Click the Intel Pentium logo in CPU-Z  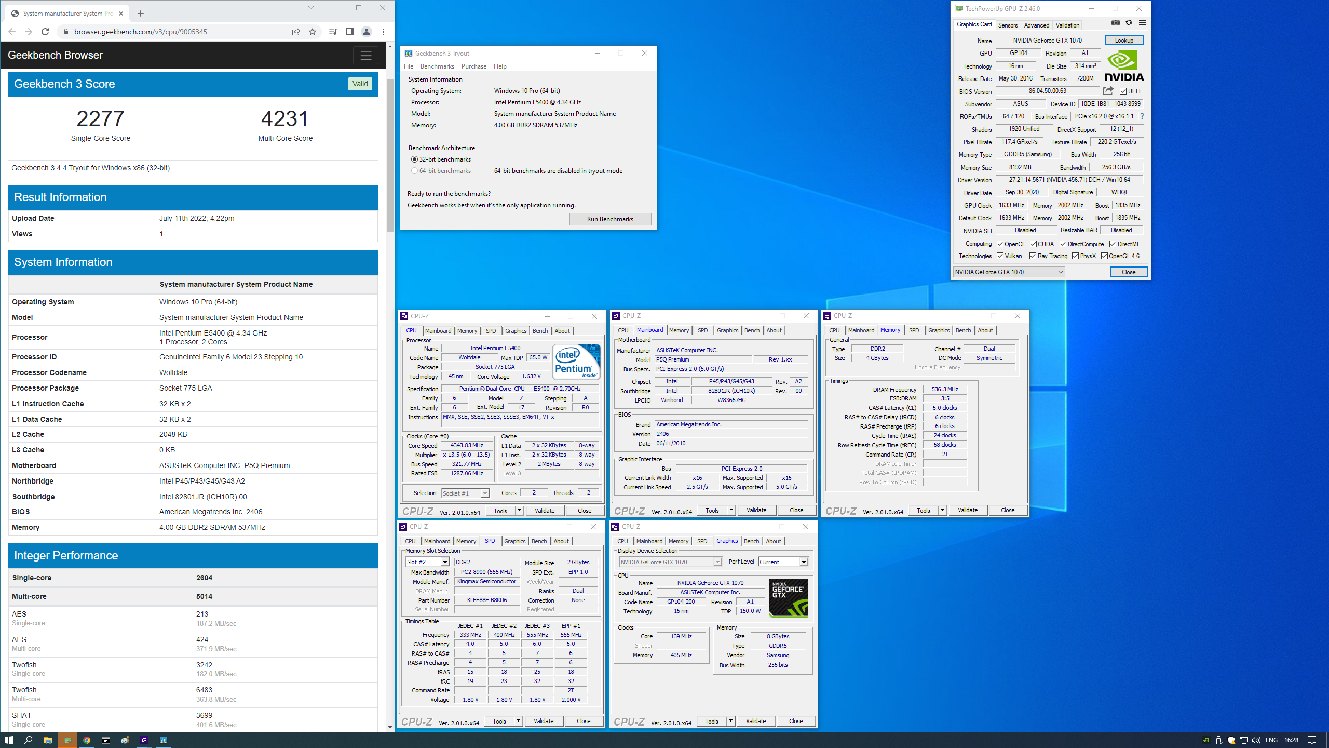576,362
